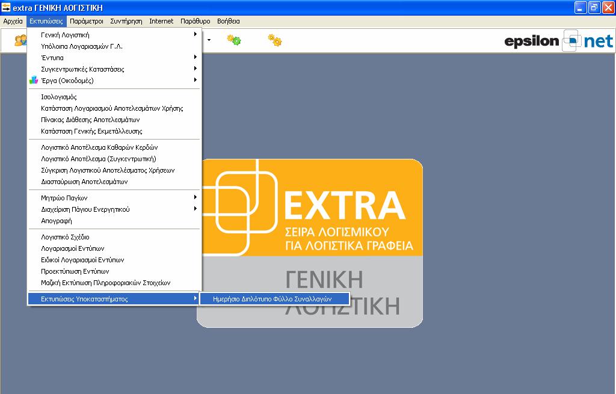Open the Παράμετροι menu
Viewport: 616px width, 394px height.
(x=87, y=21)
